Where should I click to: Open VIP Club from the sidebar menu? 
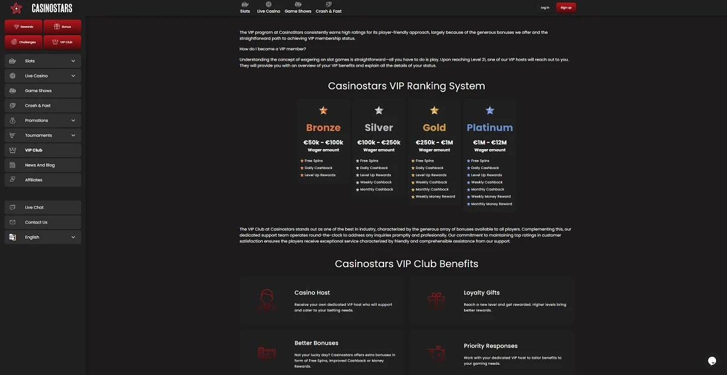(x=42, y=150)
